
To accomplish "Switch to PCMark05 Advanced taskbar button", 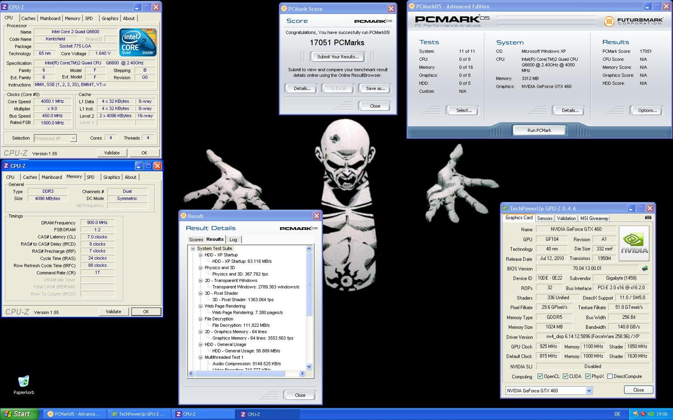I will click(x=74, y=414).
